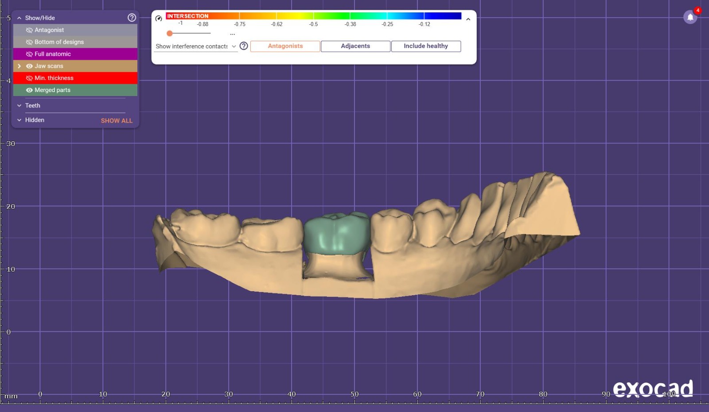Click the exocad logo
709x412 pixels.
coord(653,389)
